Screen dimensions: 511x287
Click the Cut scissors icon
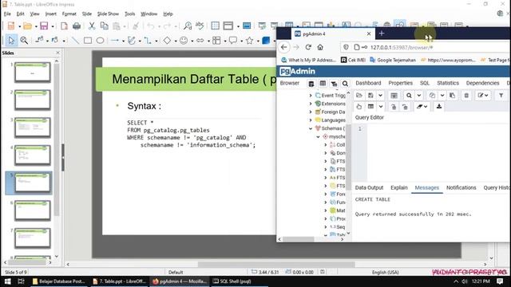point(92,26)
